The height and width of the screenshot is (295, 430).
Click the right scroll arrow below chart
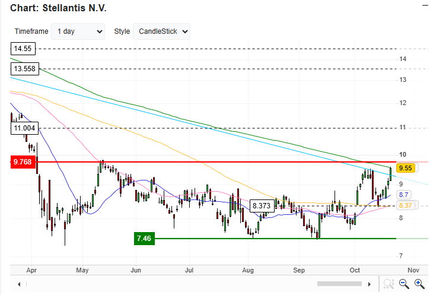(x=370, y=284)
